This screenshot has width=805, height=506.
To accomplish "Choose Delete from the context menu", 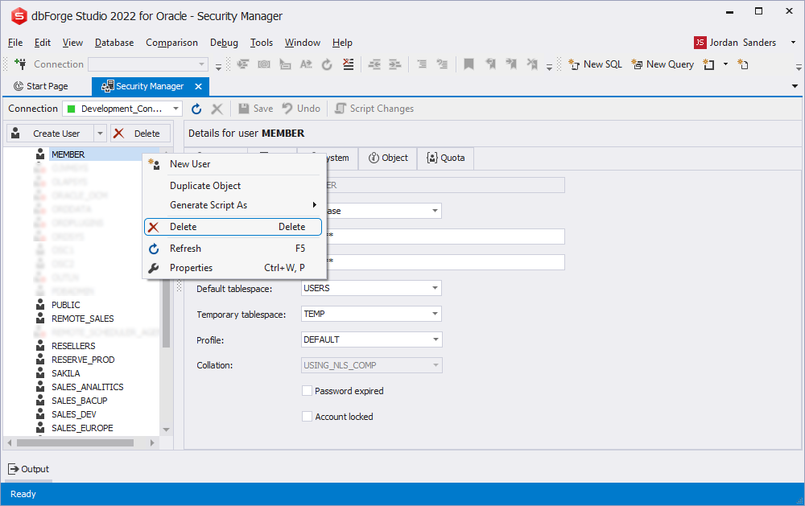I will point(233,227).
